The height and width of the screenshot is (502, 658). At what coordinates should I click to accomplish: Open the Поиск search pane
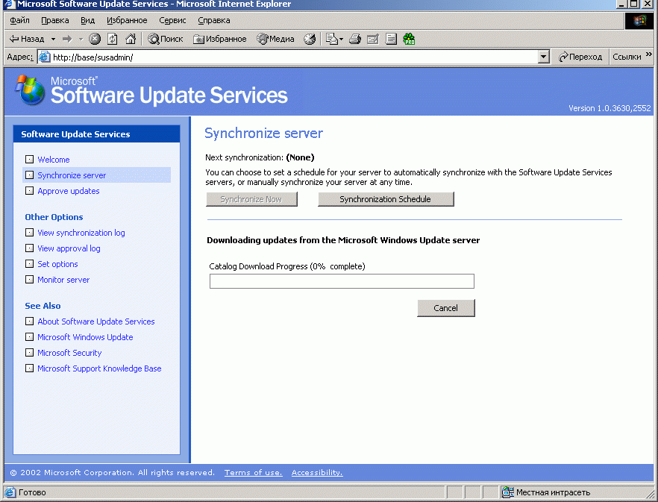point(166,39)
